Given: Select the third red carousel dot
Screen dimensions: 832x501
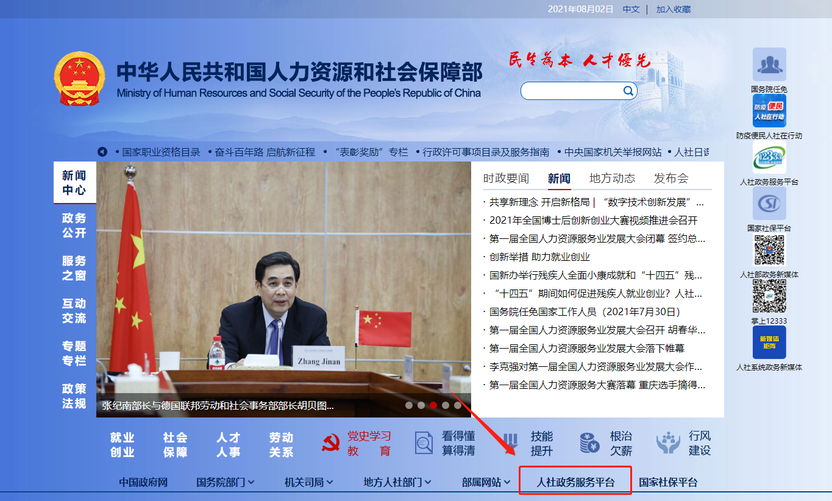Looking at the screenshot, I should [433, 405].
